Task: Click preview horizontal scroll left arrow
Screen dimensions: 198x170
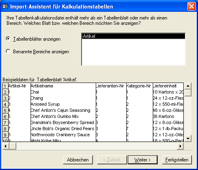Action: [x=6, y=146]
